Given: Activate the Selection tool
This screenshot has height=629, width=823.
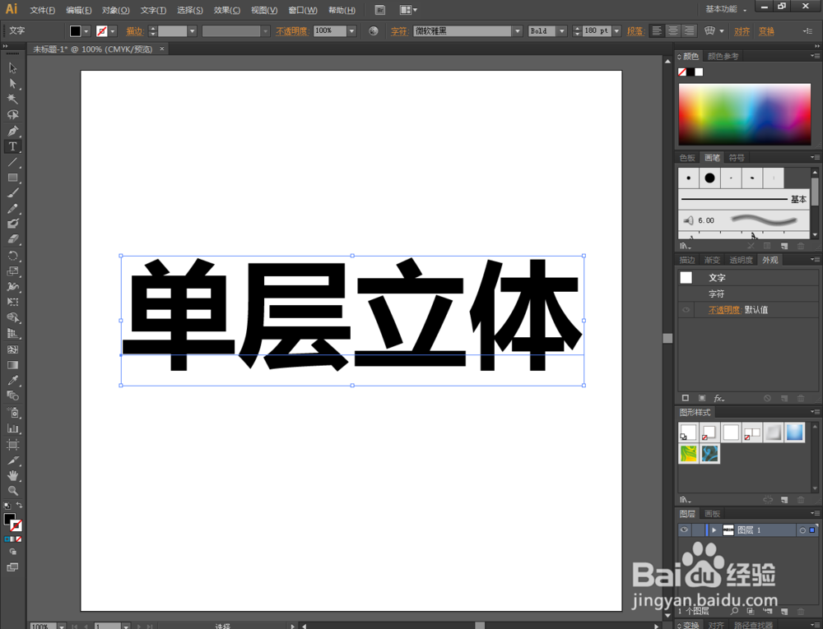Looking at the screenshot, I should point(12,69).
